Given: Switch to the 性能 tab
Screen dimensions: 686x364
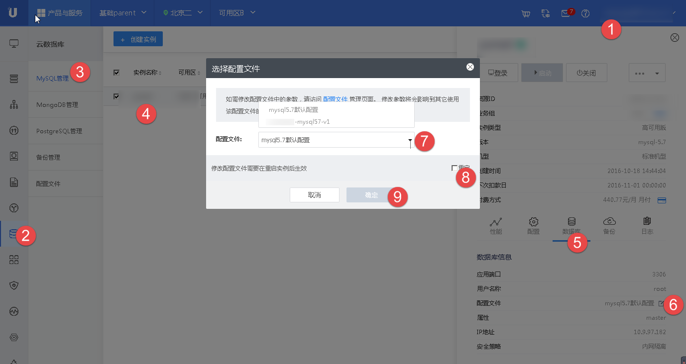Looking at the screenshot, I should (x=496, y=226).
